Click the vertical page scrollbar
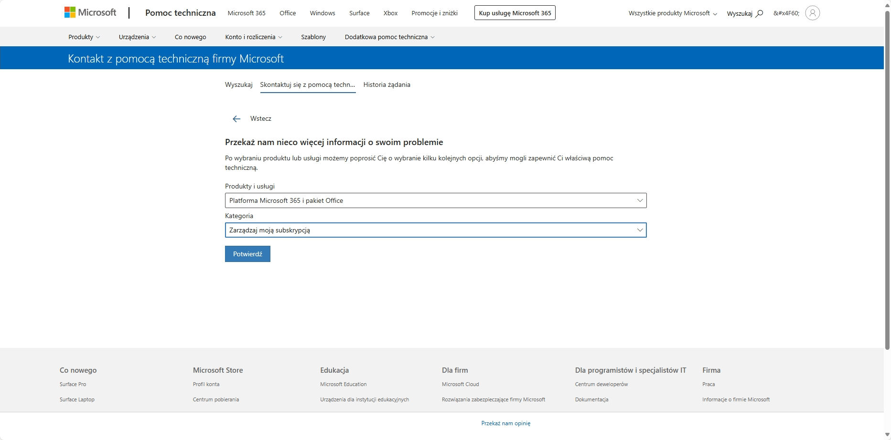 point(887,181)
